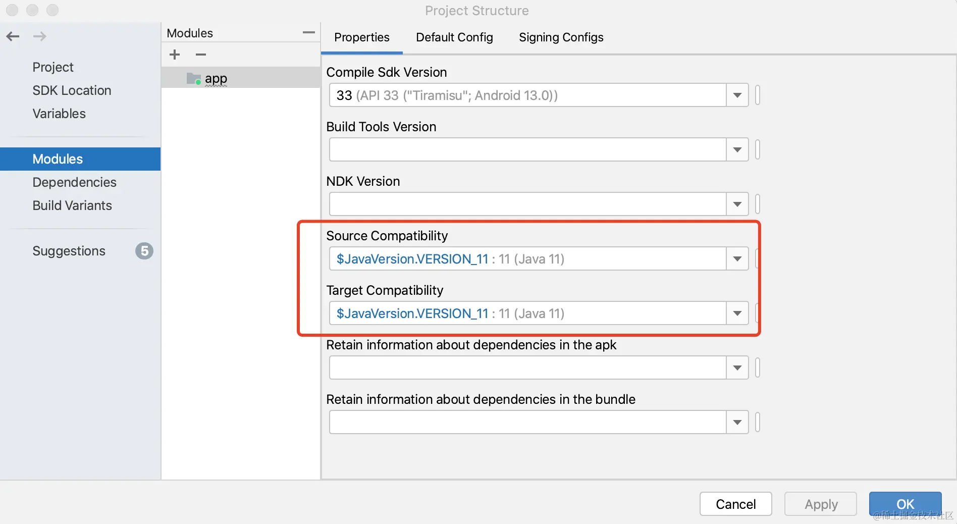This screenshot has height=524, width=957.
Task: Go forward using the right arrow icon
Action: pos(40,36)
